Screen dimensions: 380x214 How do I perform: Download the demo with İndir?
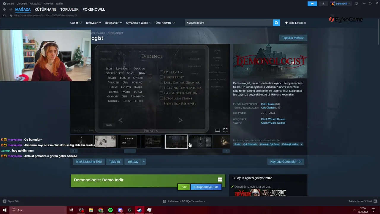tap(183, 187)
